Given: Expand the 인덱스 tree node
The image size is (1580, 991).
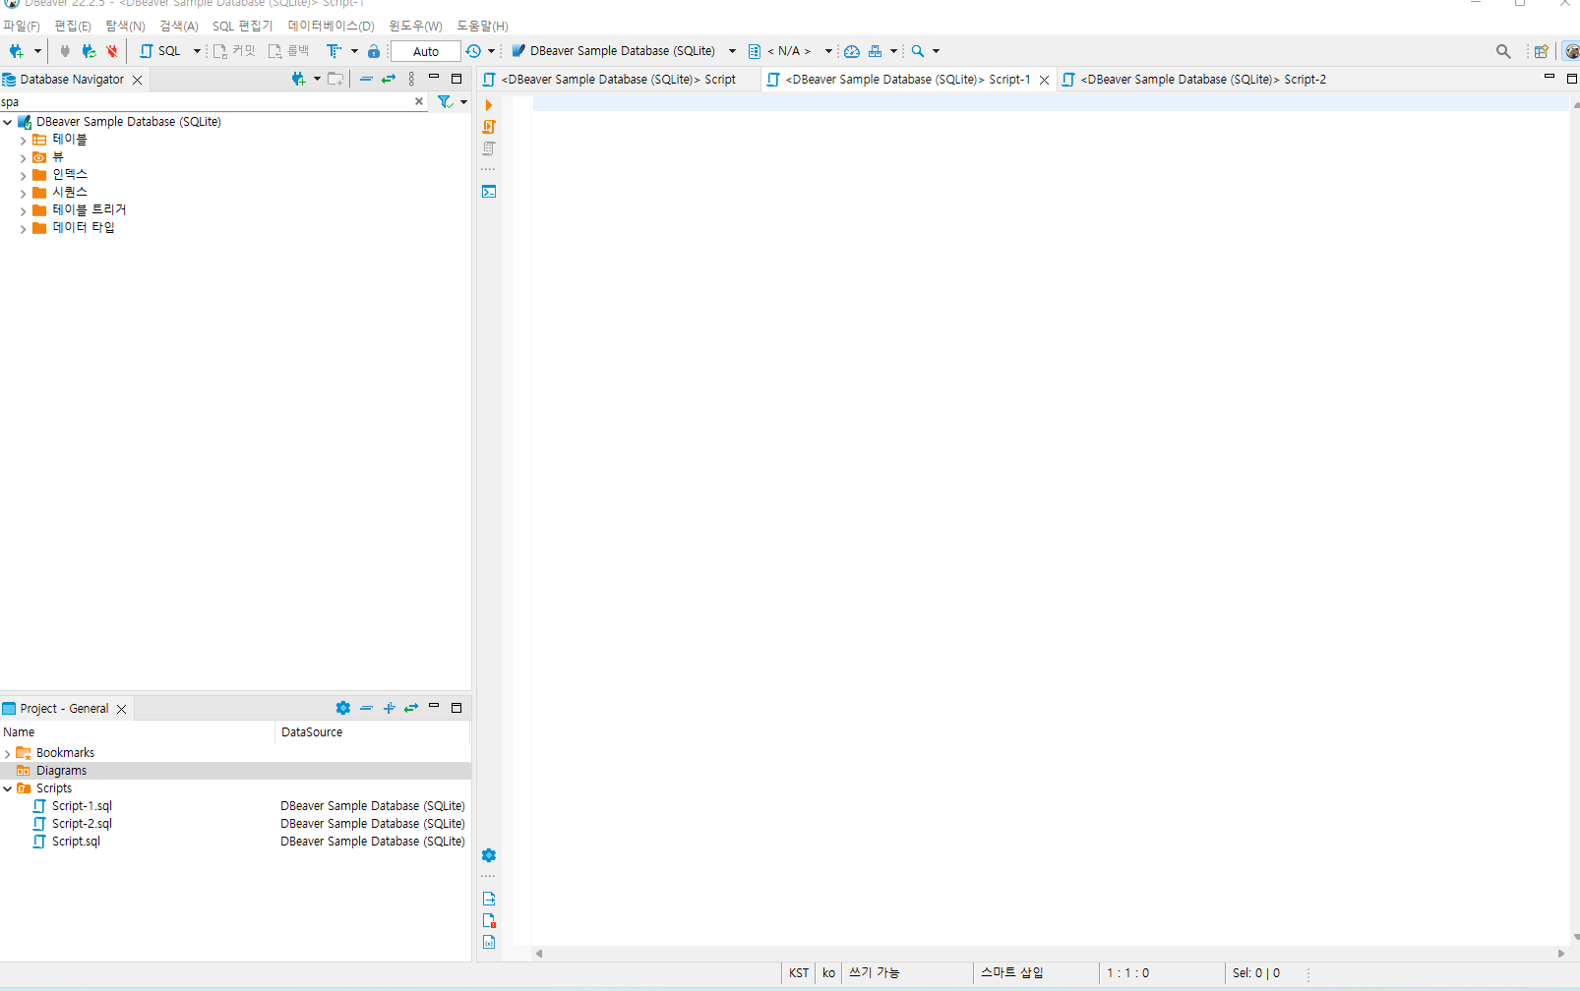Looking at the screenshot, I should [x=23, y=175].
